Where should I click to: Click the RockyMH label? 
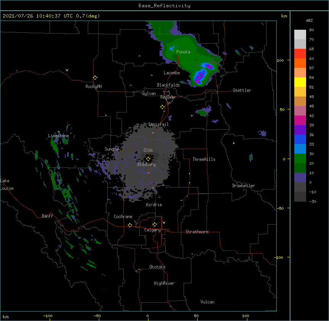tap(94, 87)
